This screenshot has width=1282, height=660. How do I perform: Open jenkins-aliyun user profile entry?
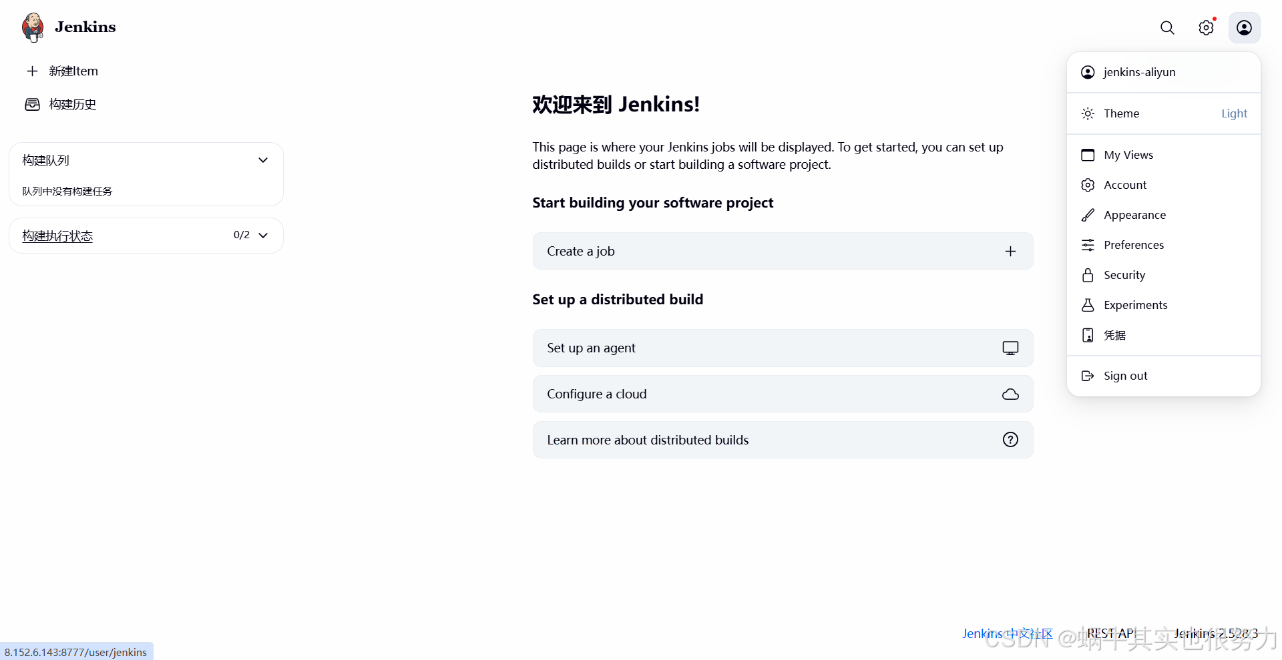[1164, 72]
